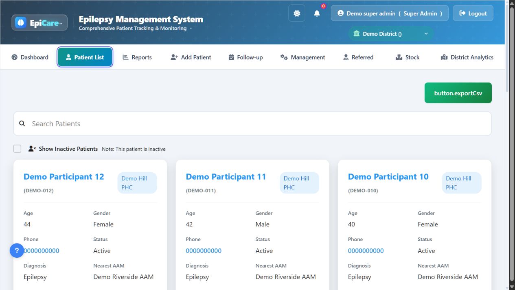Click the Show Inactive Patients label
515x290 pixels.
point(68,149)
